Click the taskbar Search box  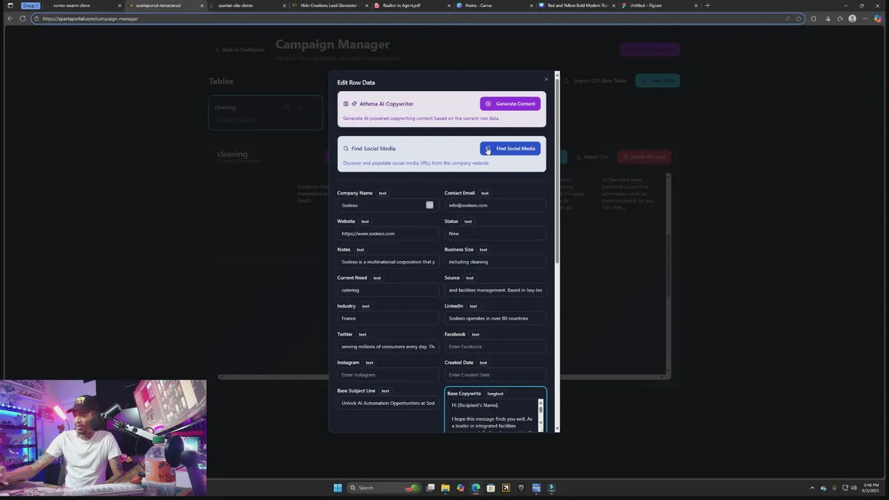click(383, 487)
